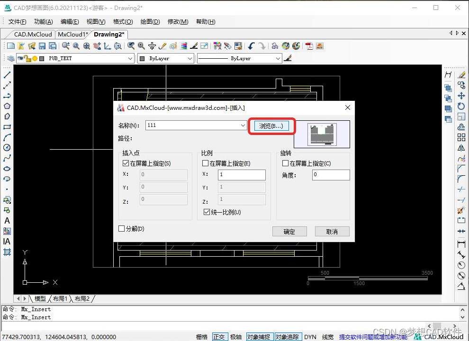Click the command line input box
469x341 pixels.
214,326
